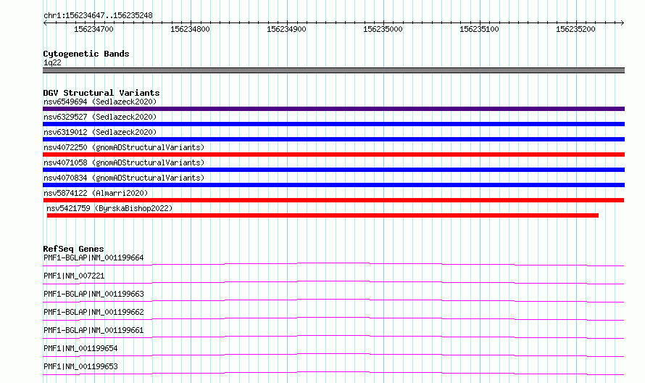Open variant label nsv6319012 (Sedlazeck2020)

[100, 132]
